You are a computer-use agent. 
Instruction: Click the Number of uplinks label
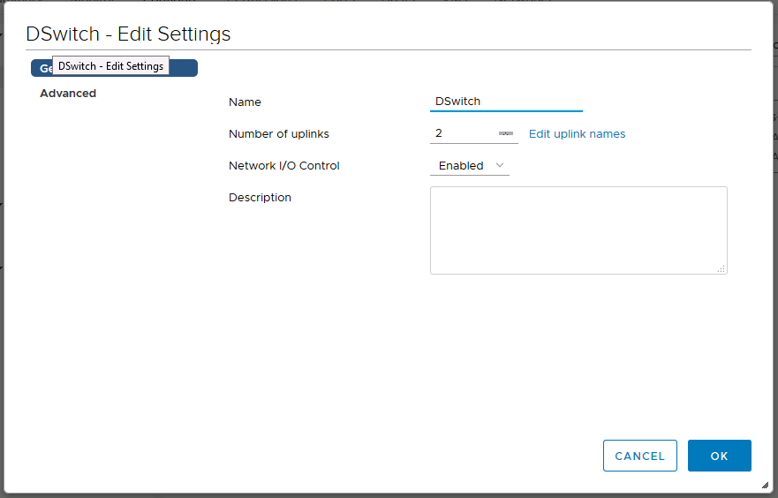pos(279,134)
